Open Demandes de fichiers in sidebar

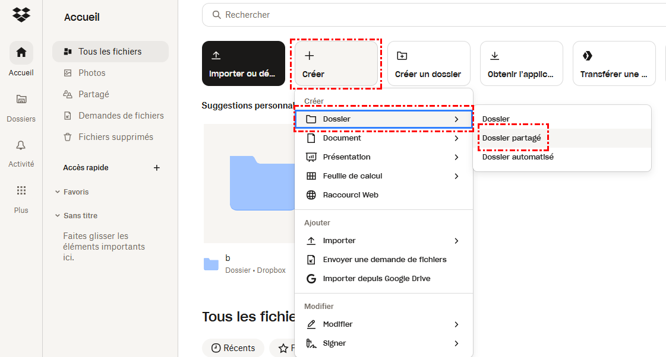(111, 116)
